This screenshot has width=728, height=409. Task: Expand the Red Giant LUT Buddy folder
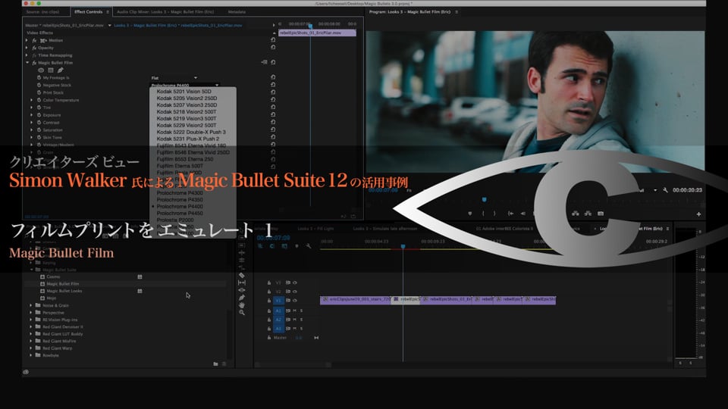point(31,334)
